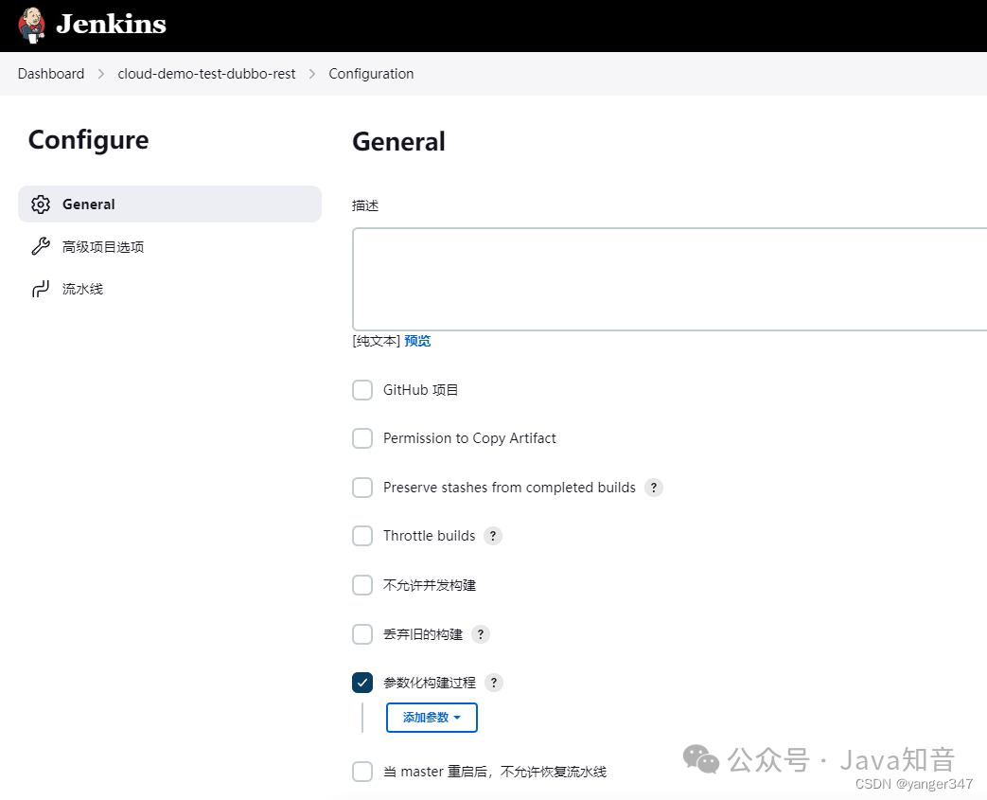Enable the GitHub 项目 checkbox
The image size is (987, 800).
click(362, 389)
